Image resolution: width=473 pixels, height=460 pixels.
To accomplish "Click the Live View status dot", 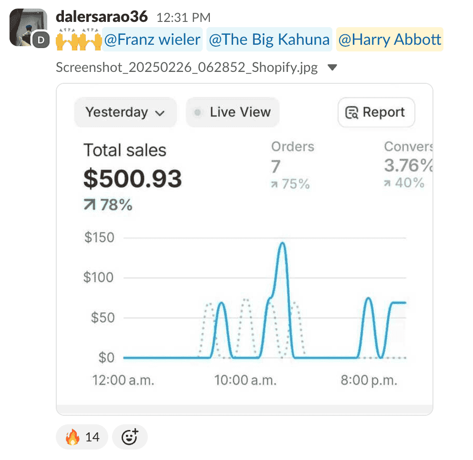I will 197,113.
